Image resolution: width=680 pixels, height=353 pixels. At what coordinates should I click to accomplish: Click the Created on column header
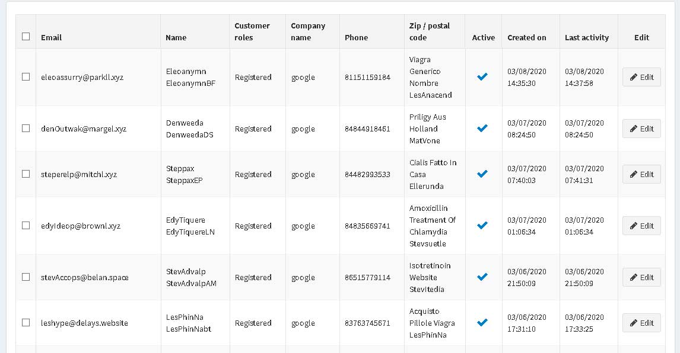[526, 38]
